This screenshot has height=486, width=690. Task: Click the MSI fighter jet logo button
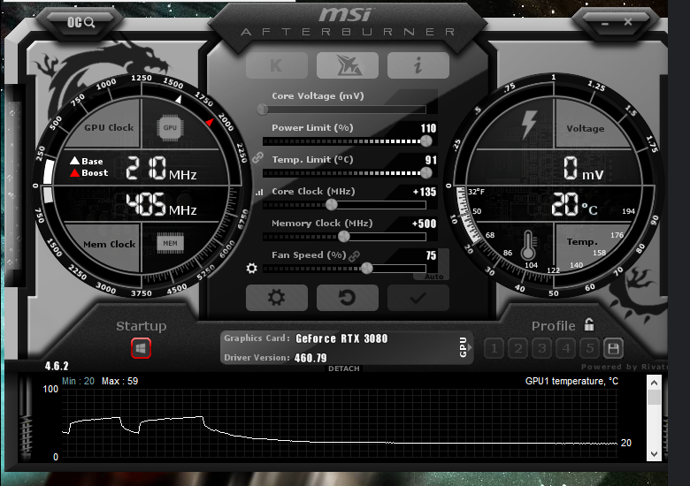pos(347,65)
